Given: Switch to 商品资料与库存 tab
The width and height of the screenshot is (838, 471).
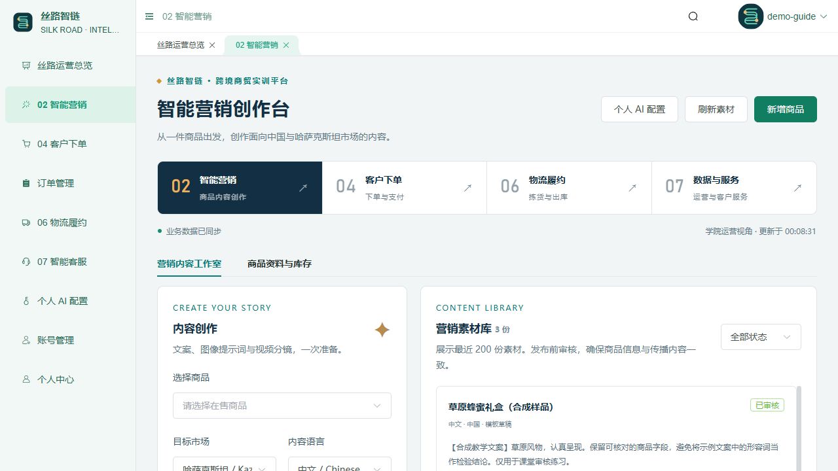Looking at the screenshot, I should click(280, 264).
